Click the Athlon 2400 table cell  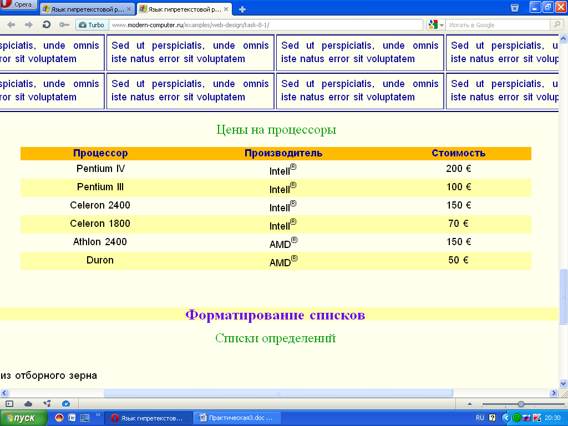[x=100, y=242]
